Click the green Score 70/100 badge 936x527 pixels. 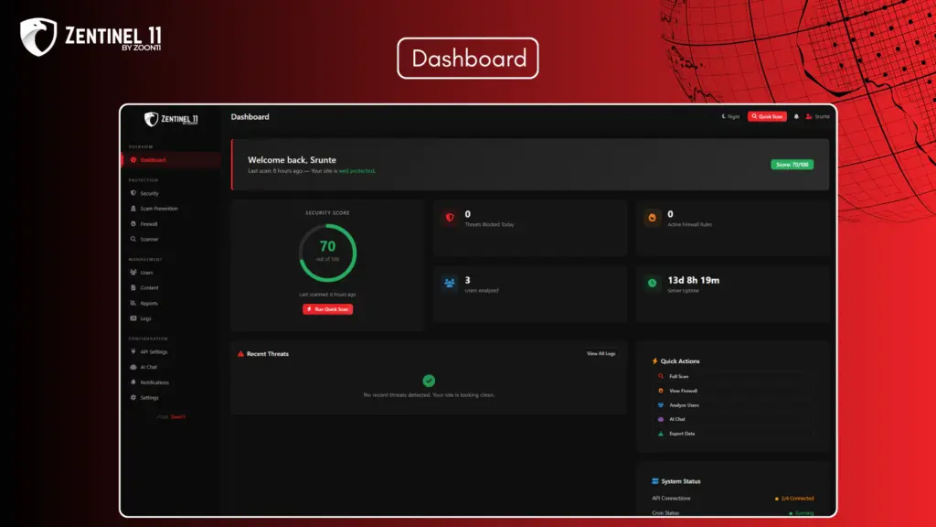coord(792,165)
